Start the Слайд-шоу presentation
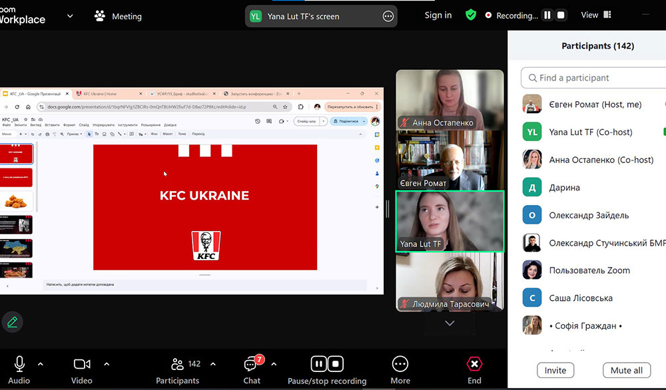The image size is (666, 390). click(x=306, y=121)
